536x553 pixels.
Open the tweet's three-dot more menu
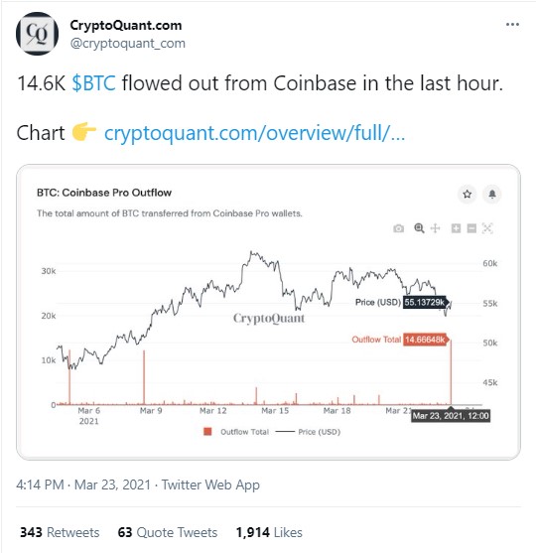(512, 25)
